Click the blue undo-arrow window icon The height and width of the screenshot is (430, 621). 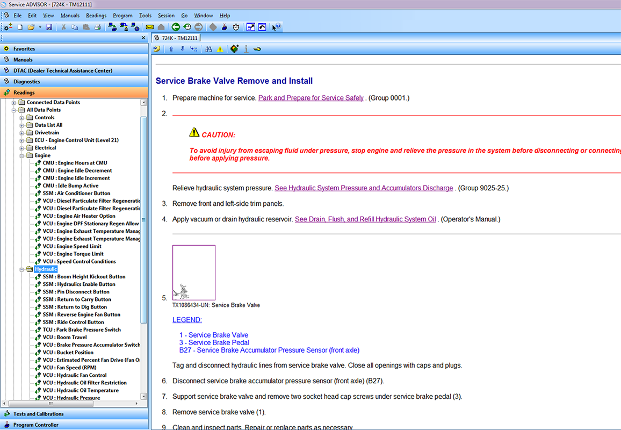click(x=262, y=27)
